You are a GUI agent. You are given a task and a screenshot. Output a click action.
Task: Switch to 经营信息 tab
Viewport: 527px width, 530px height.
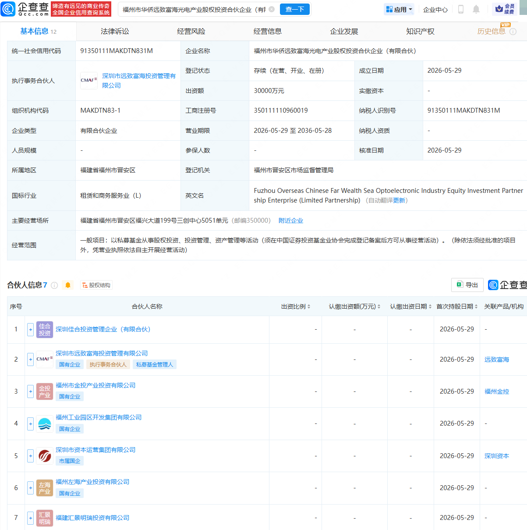268,32
